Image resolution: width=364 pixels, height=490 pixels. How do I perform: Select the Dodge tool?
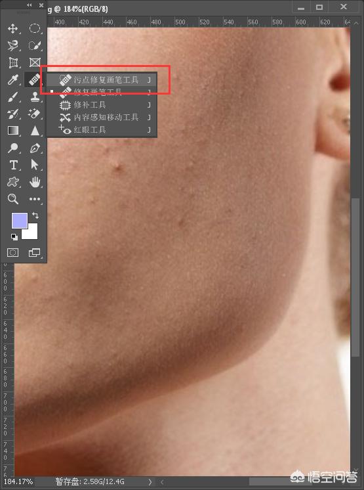click(x=12, y=148)
